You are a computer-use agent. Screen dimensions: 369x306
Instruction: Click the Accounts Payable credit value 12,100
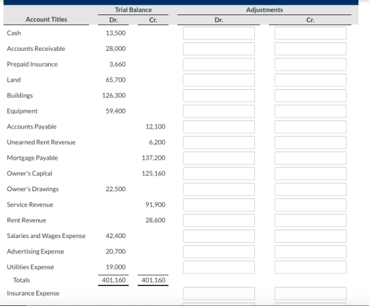(x=156, y=127)
